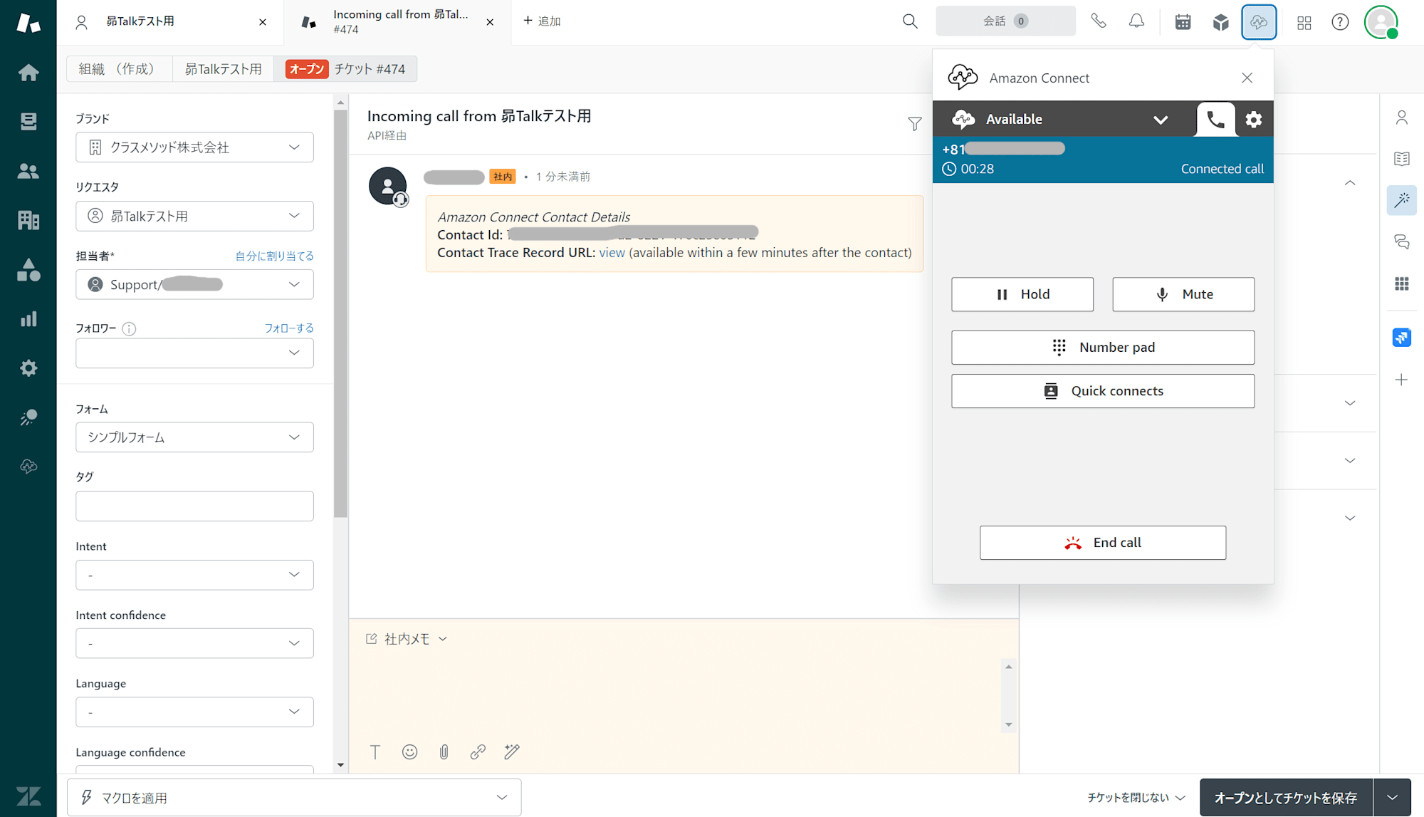1424x817 pixels.
Task: Open Amazon Connect settings gear
Action: 1254,120
